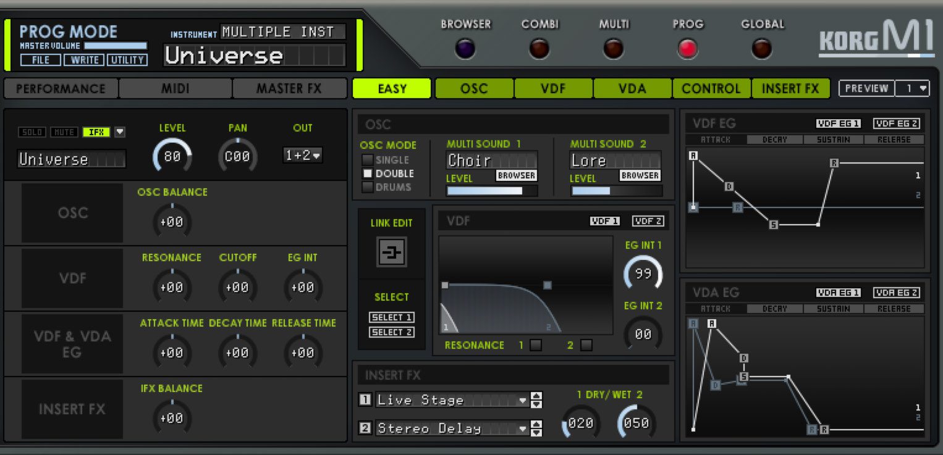Click the PAN knob showing C00
The image size is (943, 455).
click(x=237, y=156)
